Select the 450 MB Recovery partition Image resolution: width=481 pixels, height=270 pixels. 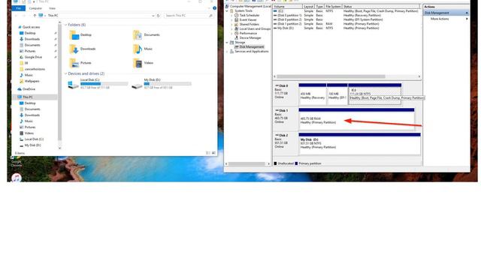point(313,94)
